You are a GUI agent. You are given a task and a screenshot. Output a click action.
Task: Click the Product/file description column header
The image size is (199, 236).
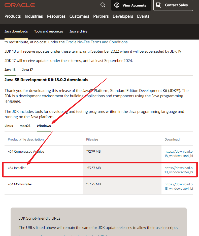[26, 139]
